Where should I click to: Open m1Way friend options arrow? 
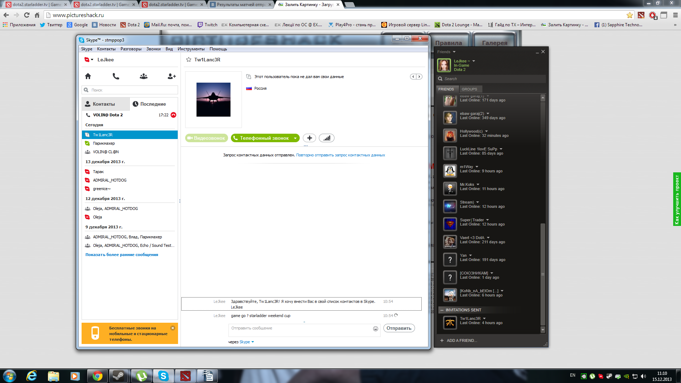(477, 167)
